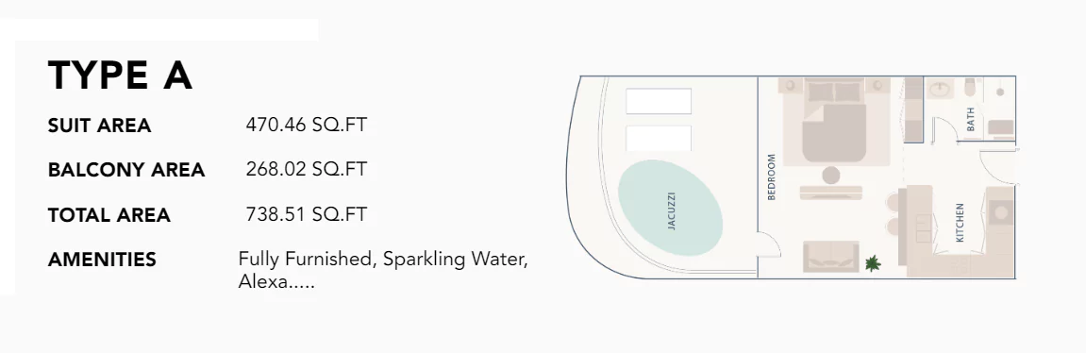Select the upper sun lounger on balcony
This screenshot has height=353, width=1086.
coord(659,101)
